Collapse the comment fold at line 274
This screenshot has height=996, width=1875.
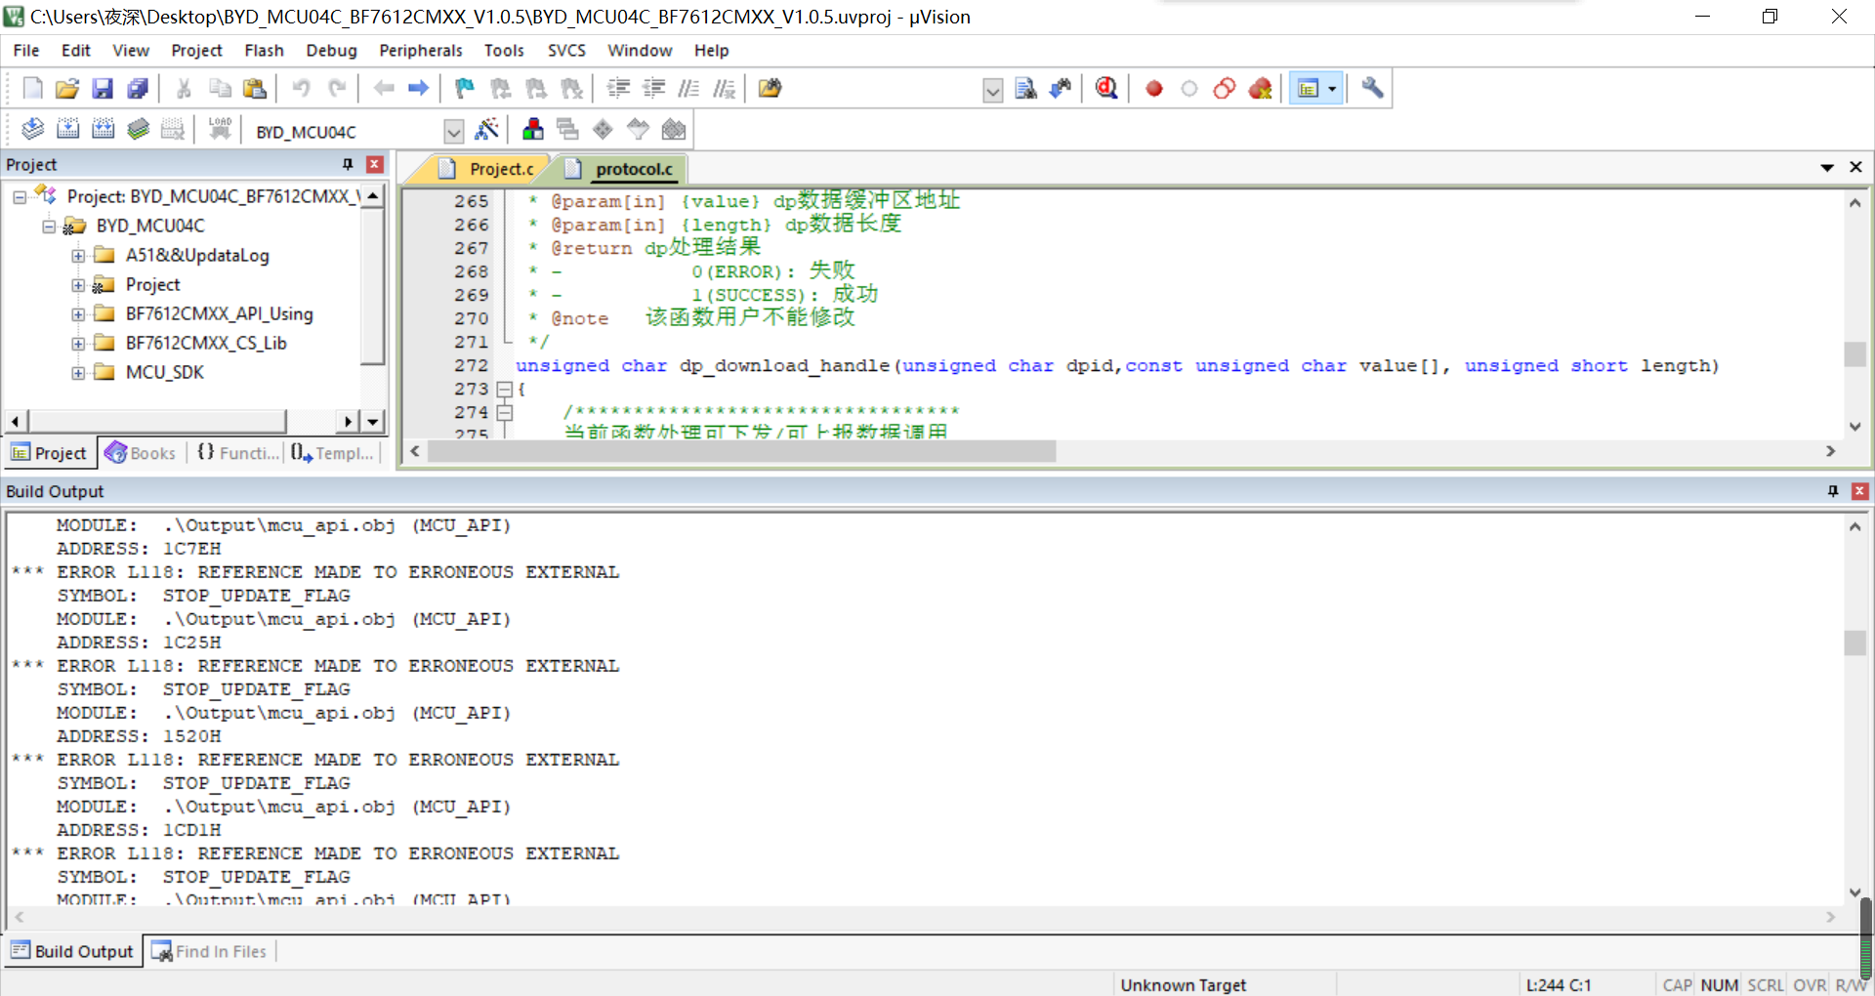pyautogui.click(x=505, y=412)
